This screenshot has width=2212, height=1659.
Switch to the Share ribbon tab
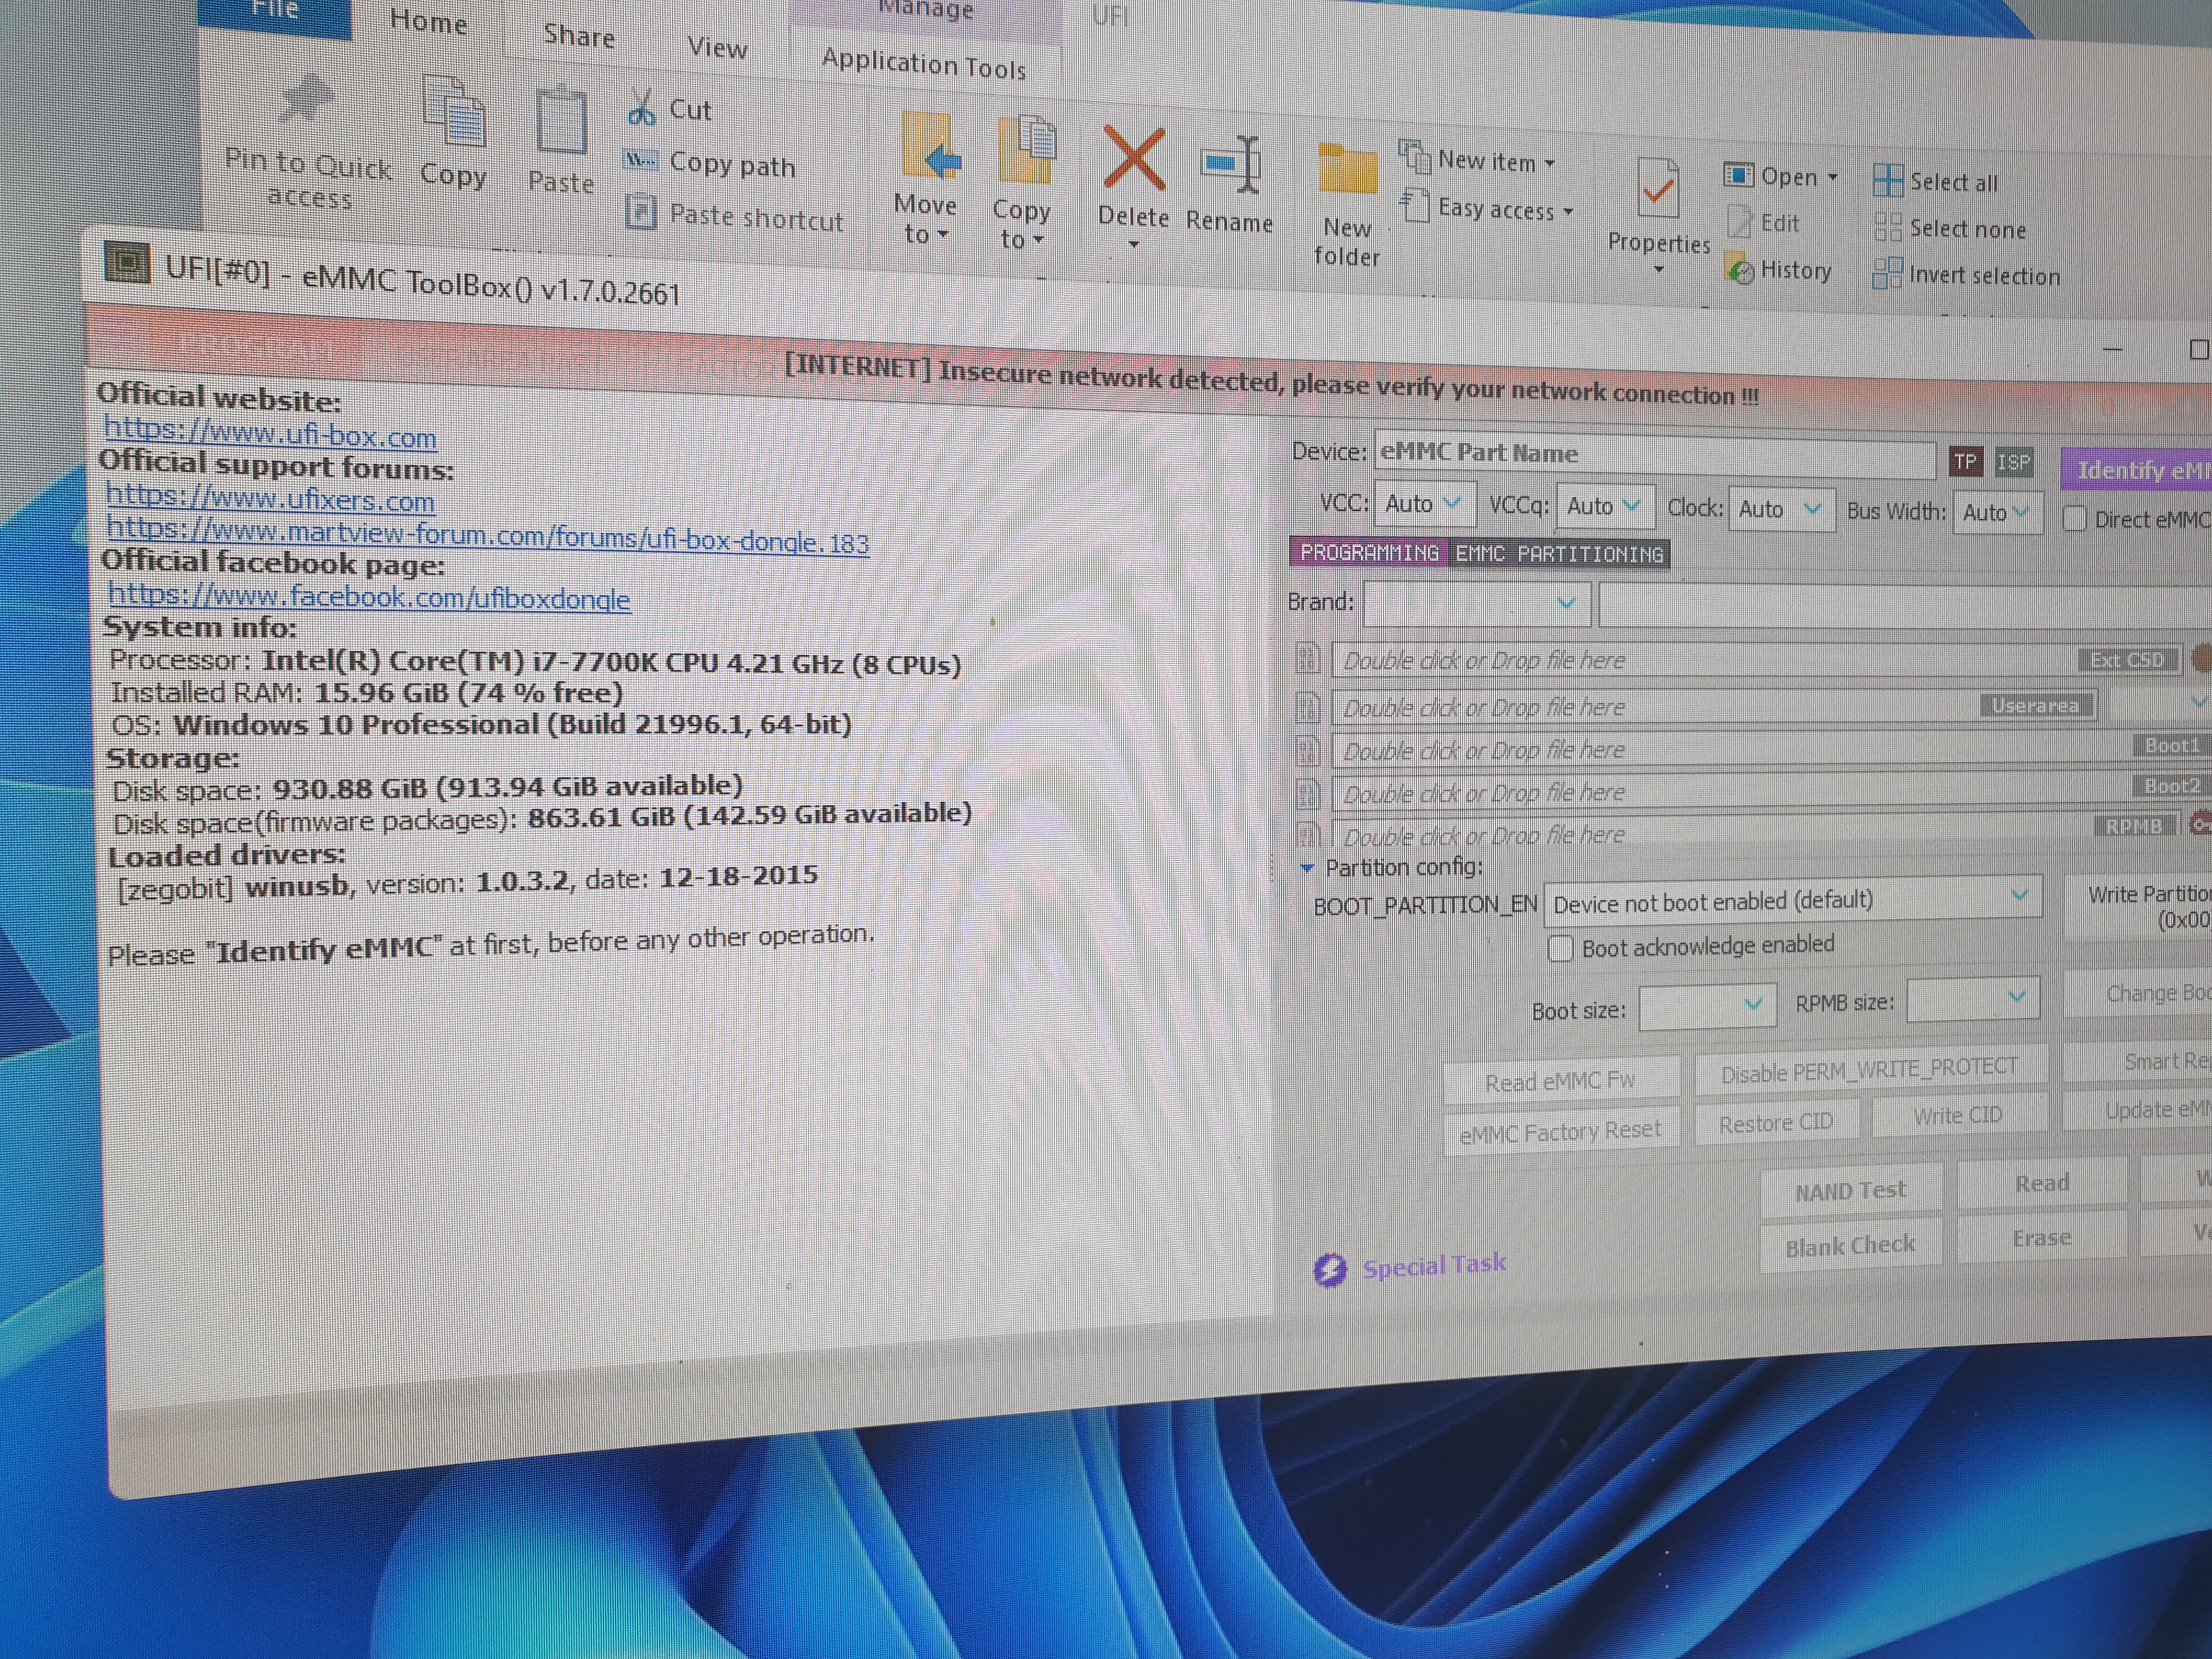(x=579, y=36)
